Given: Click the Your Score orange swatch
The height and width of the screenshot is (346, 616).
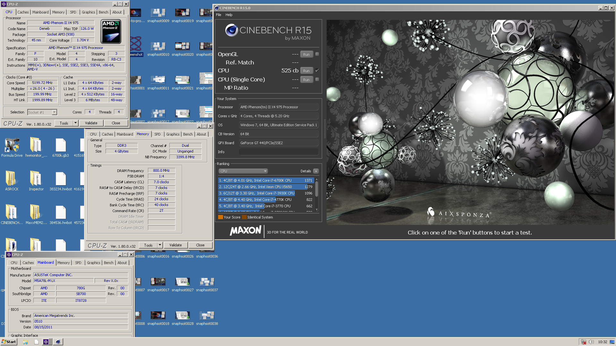Looking at the screenshot, I should coord(220,217).
